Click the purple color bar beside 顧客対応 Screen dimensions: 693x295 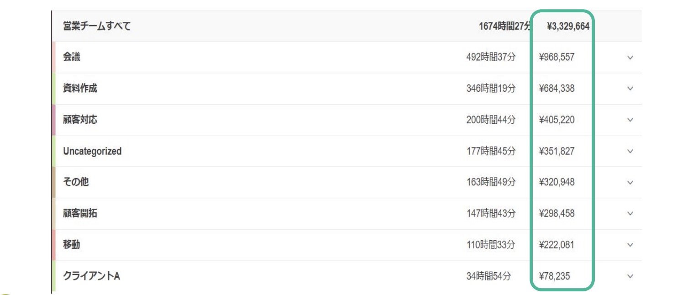click(54, 120)
